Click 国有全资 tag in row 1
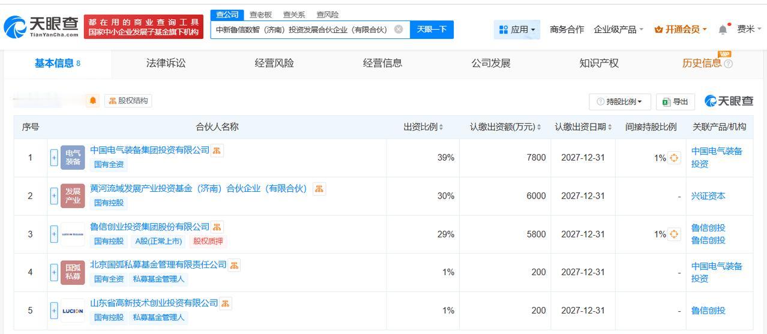 click(x=109, y=164)
